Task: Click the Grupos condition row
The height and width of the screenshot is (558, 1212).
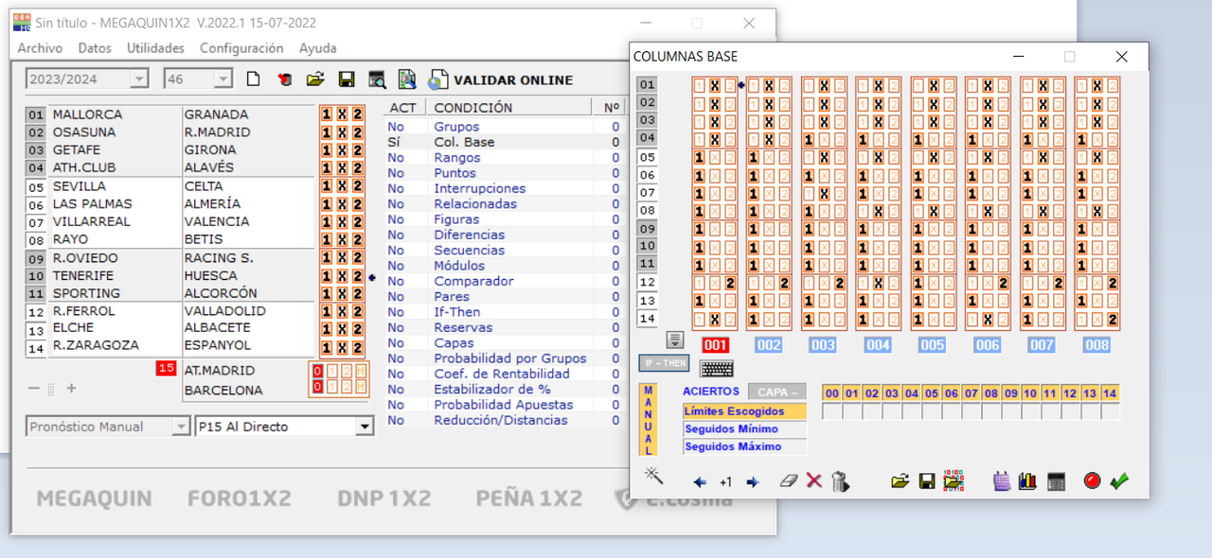Action: (503, 127)
